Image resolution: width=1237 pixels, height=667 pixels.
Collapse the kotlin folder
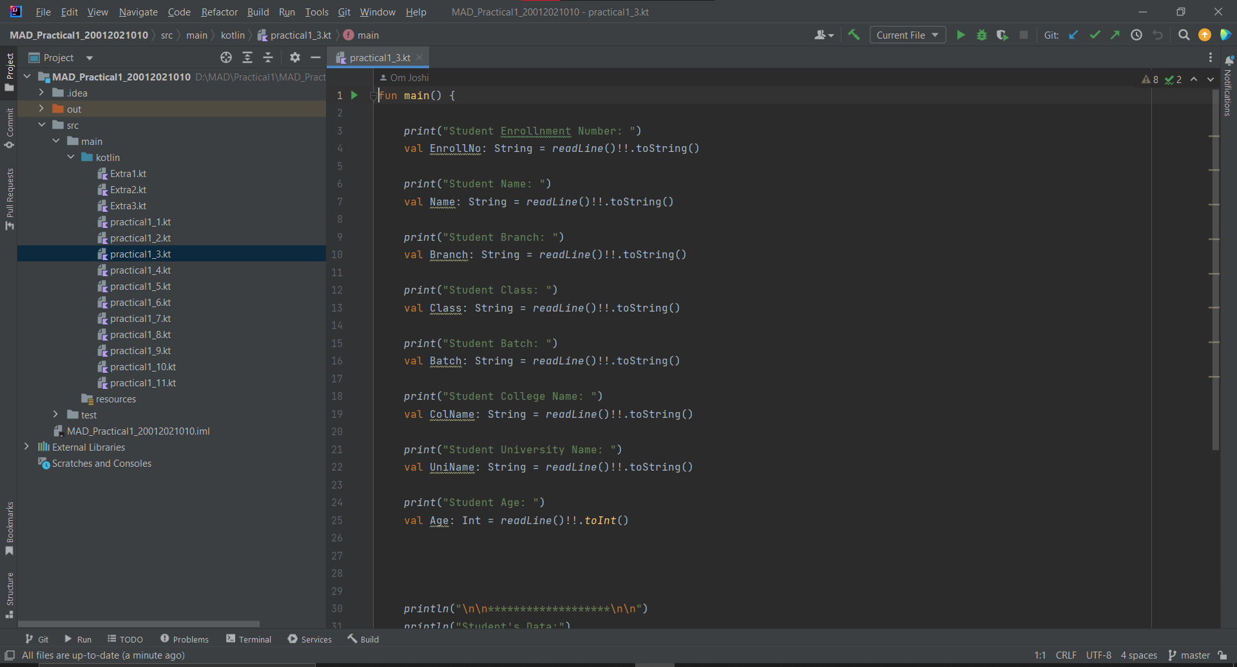tap(71, 157)
